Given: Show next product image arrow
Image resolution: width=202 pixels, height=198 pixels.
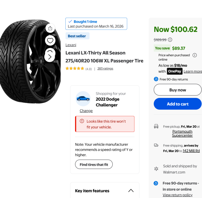Looking at the screenshot, I should point(50,57).
